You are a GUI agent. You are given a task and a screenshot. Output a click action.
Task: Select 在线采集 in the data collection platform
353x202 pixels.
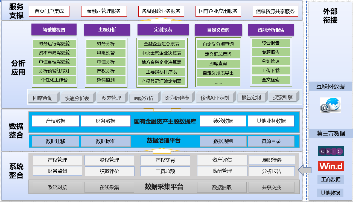pos(109,187)
